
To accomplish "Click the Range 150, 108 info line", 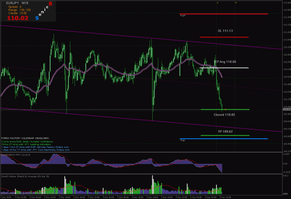I will (x=19, y=10).
